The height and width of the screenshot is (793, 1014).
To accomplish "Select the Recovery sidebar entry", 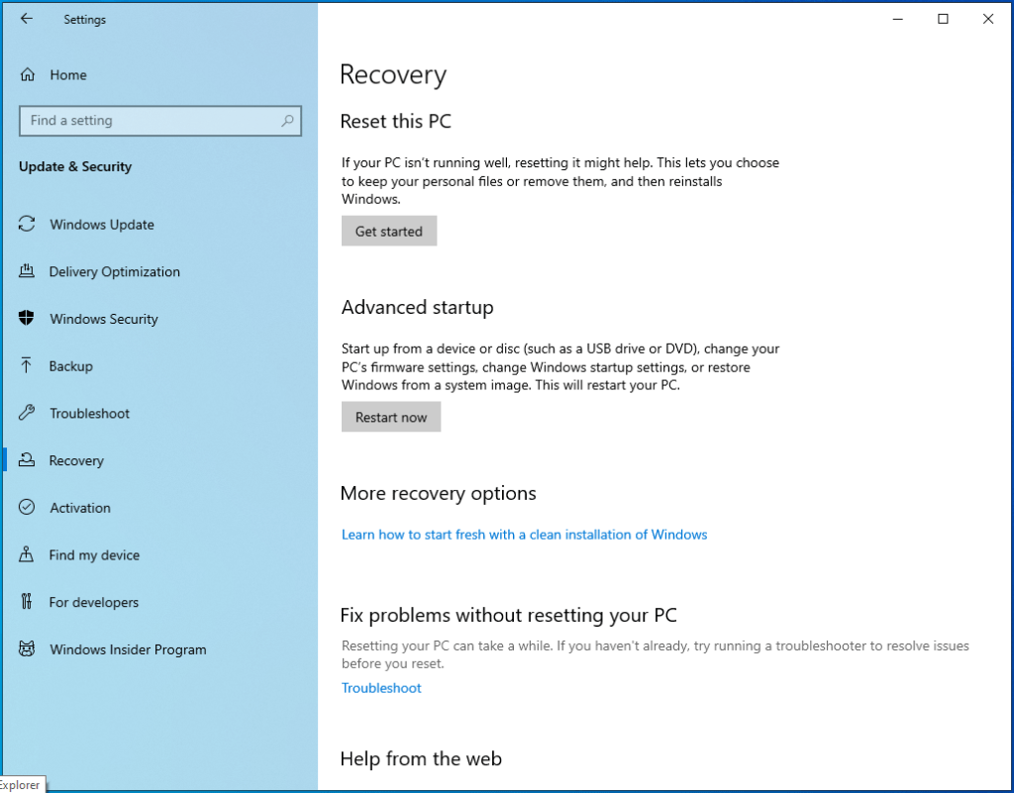I will (76, 460).
